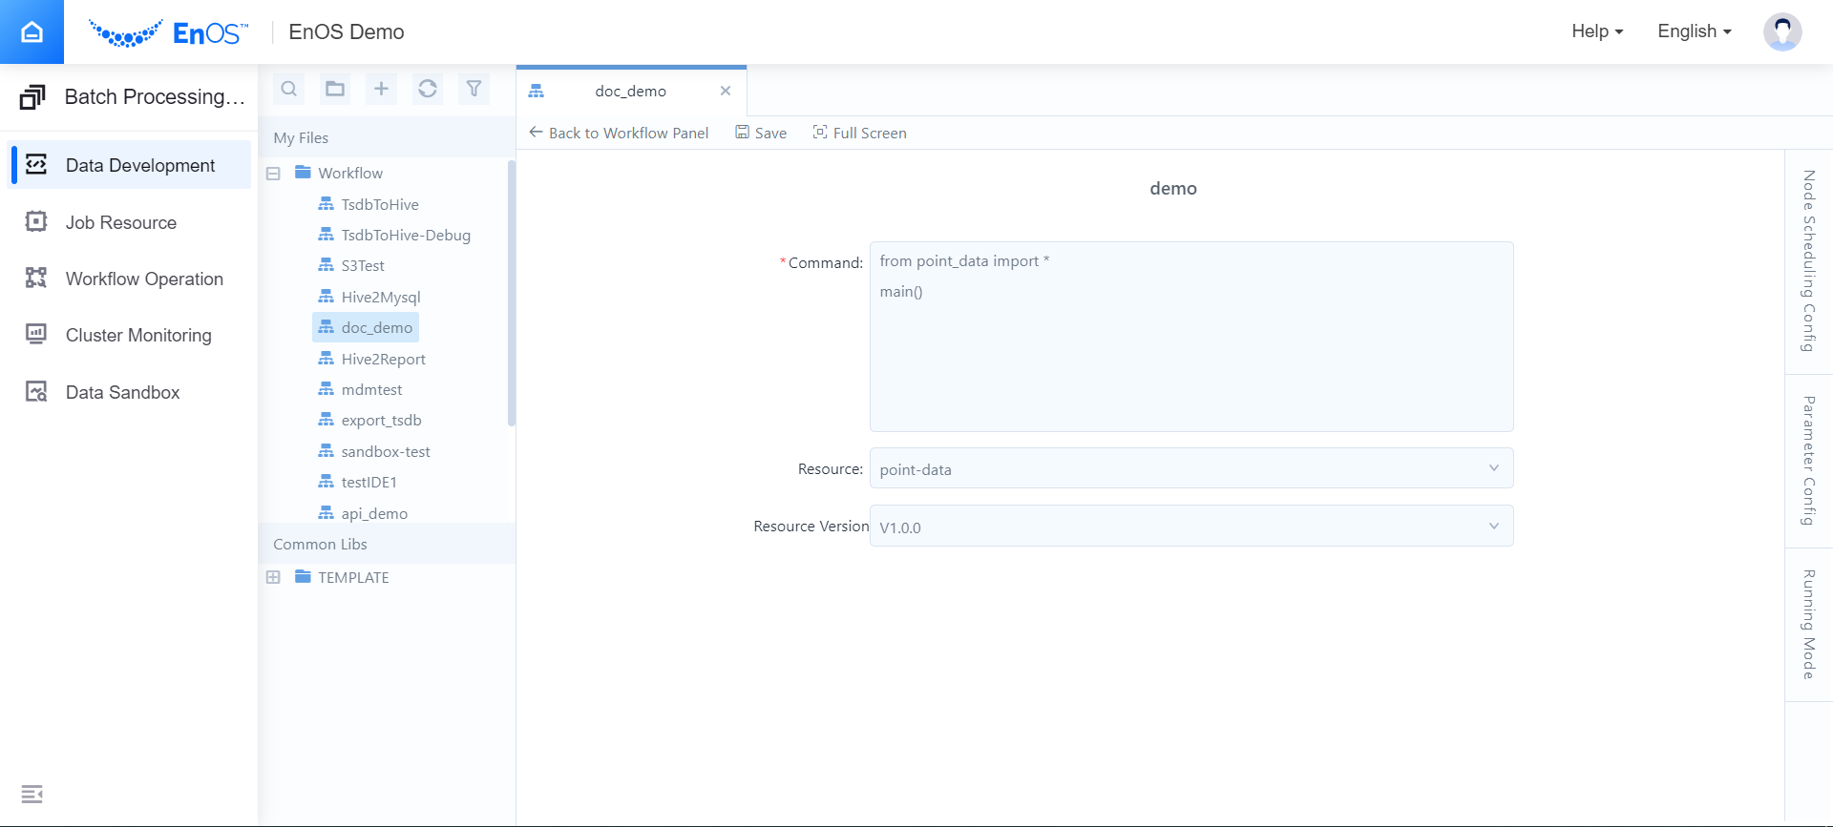The width and height of the screenshot is (1833, 827).
Task: Refresh the file list
Action: pyautogui.click(x=428, y=89)
